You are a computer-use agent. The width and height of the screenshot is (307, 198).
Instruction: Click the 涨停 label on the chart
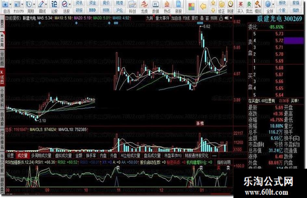point(200,123)
